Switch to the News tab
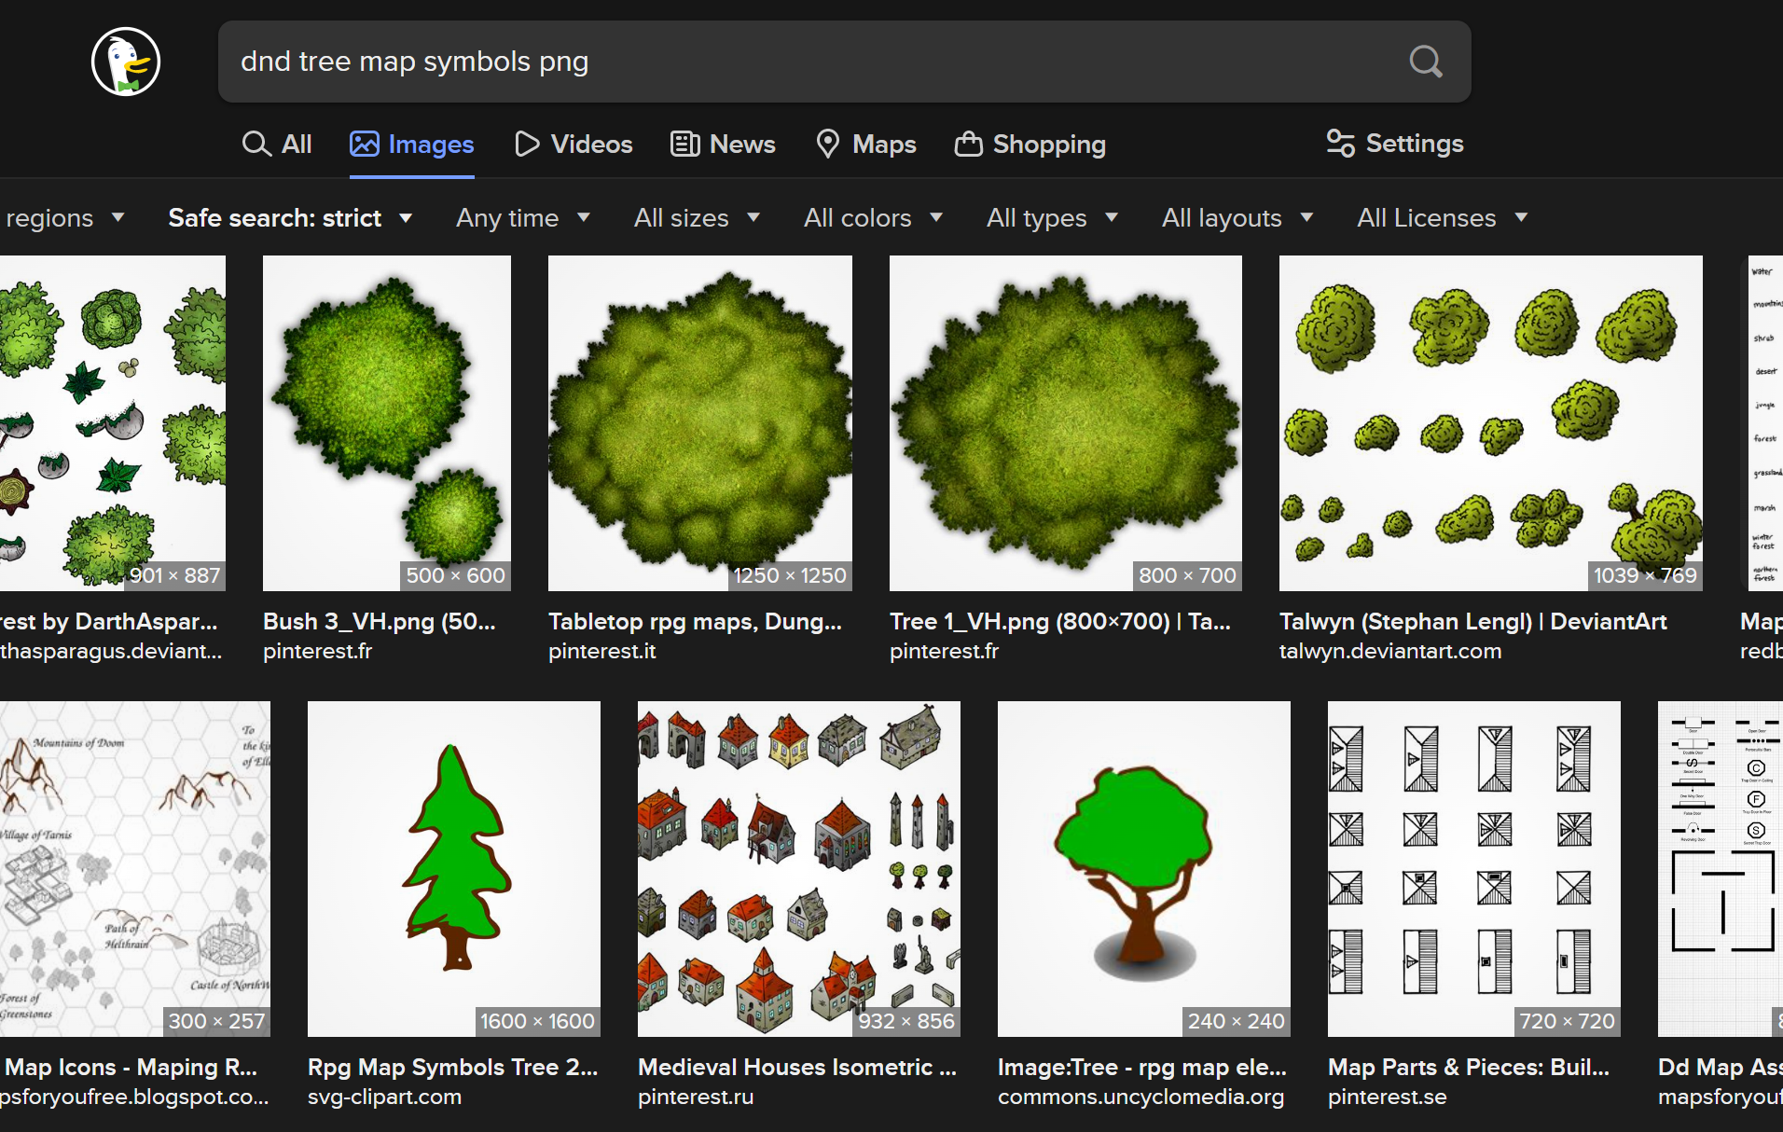The width and height of the screenshot is (1783, 1132). click(723, 144)
